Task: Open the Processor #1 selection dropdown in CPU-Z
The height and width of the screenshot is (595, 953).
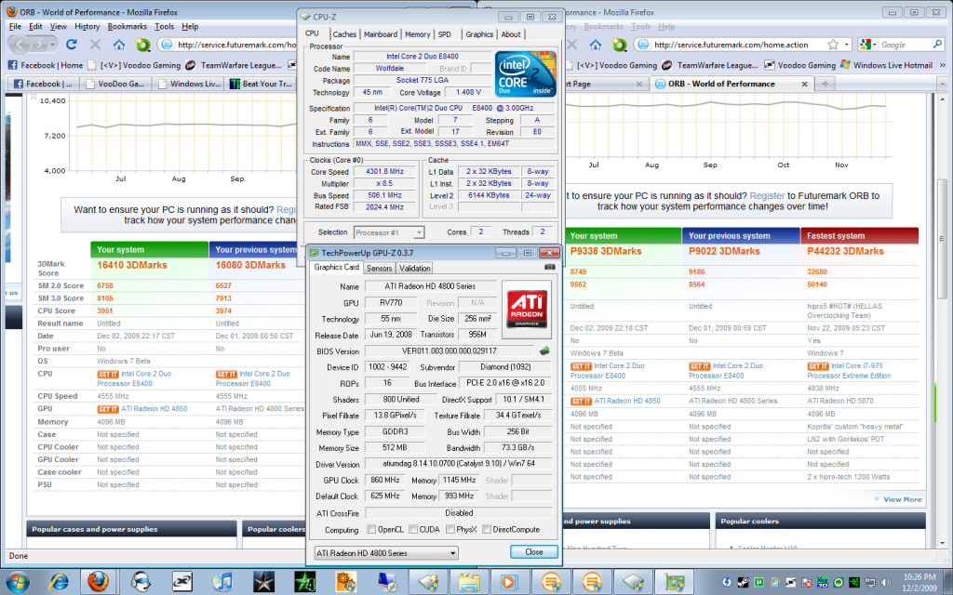Action: coord(389,232)
